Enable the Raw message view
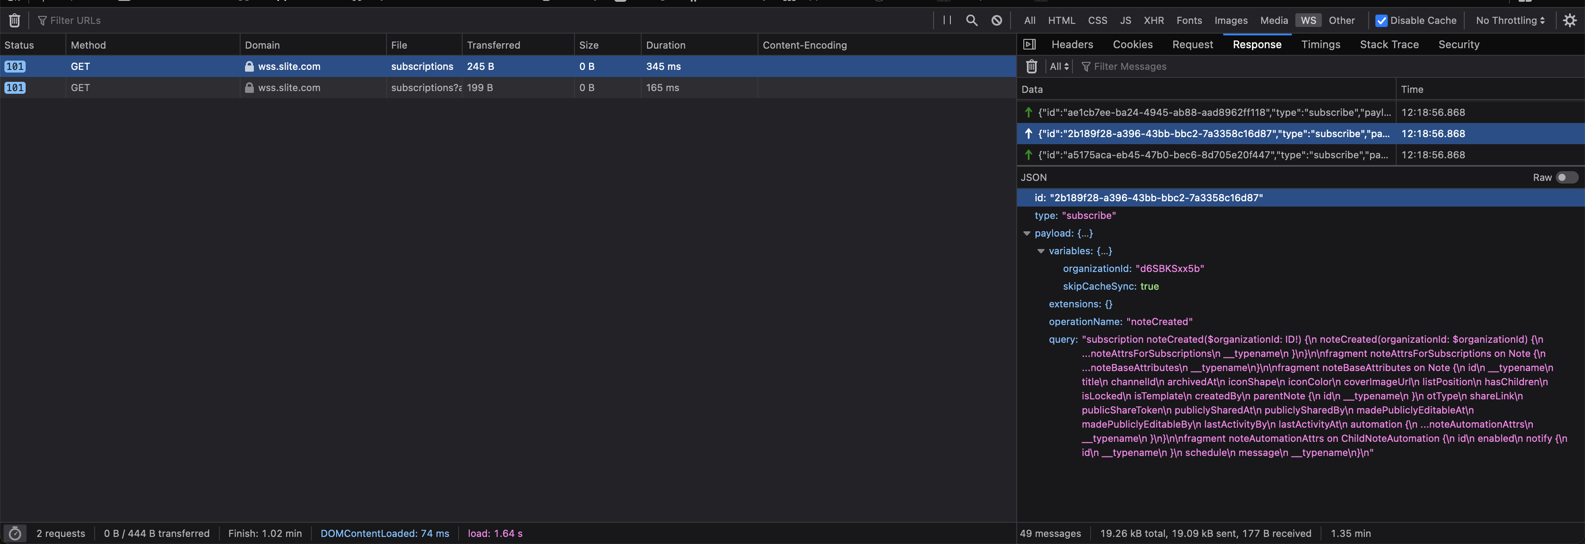The image size is (1585, 544). click(x=1563, y=177)
